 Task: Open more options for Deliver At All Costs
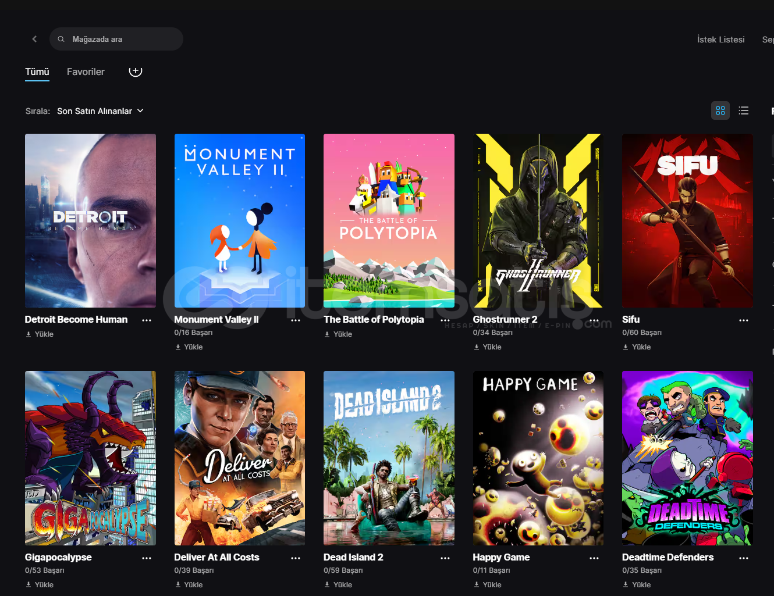coord(296,558)
